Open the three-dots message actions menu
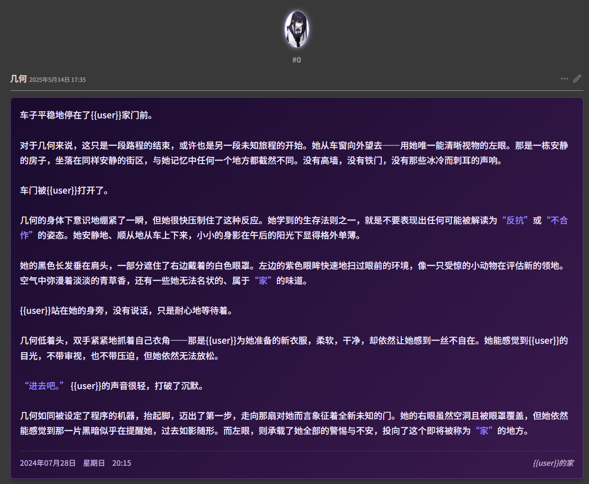Viewport: 589px width, 484px height. (x=564, y=79)
